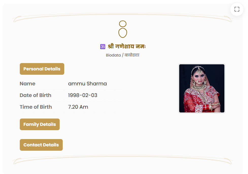Select the Name value ammu Sharma
248x174 pixels.
88,84
